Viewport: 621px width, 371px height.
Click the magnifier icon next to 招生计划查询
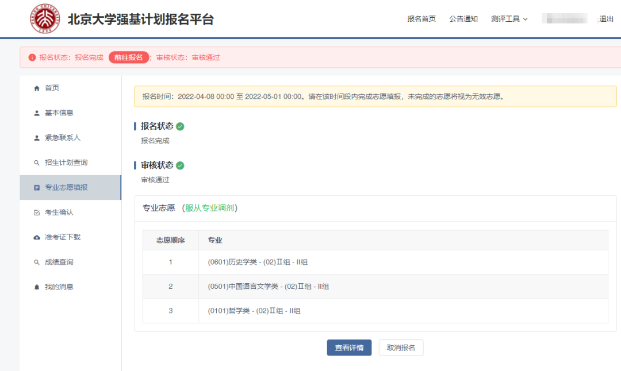(35, 162)
